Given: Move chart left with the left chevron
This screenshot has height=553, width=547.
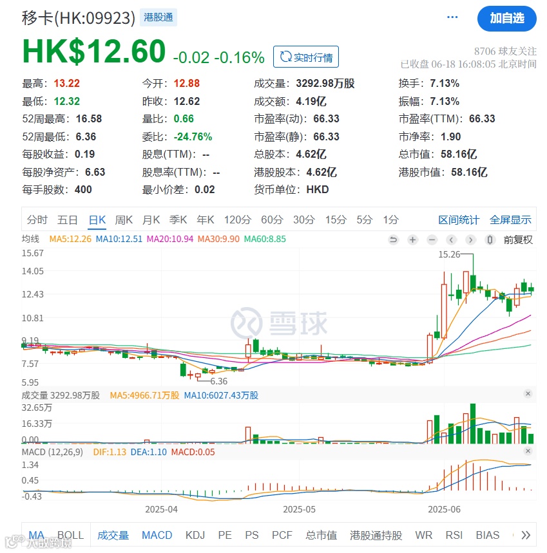Looking at the screenshot, I should (452, 240).
